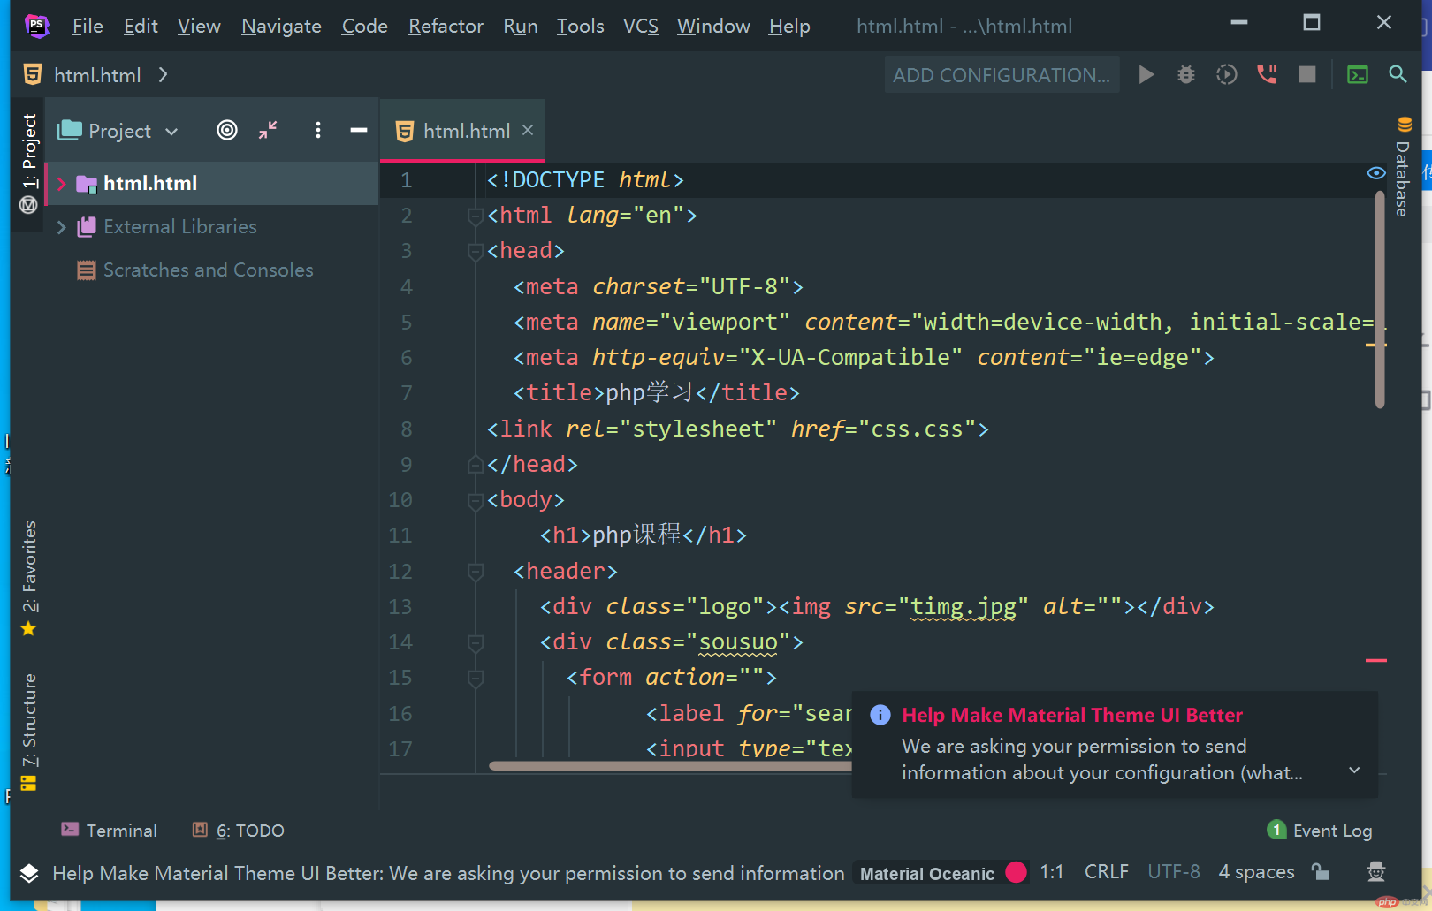Toggle read-only lock icon in the status bar

1321,872
